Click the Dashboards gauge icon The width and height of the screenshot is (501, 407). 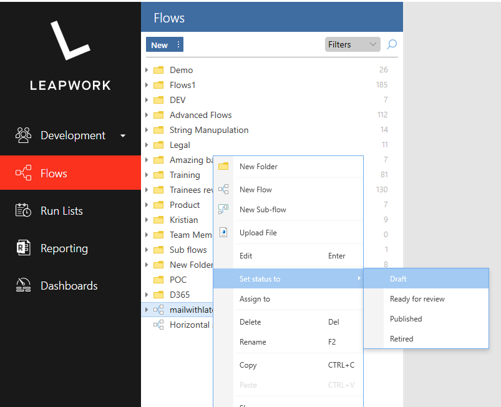pyautogui.click(x=23, y=285)
